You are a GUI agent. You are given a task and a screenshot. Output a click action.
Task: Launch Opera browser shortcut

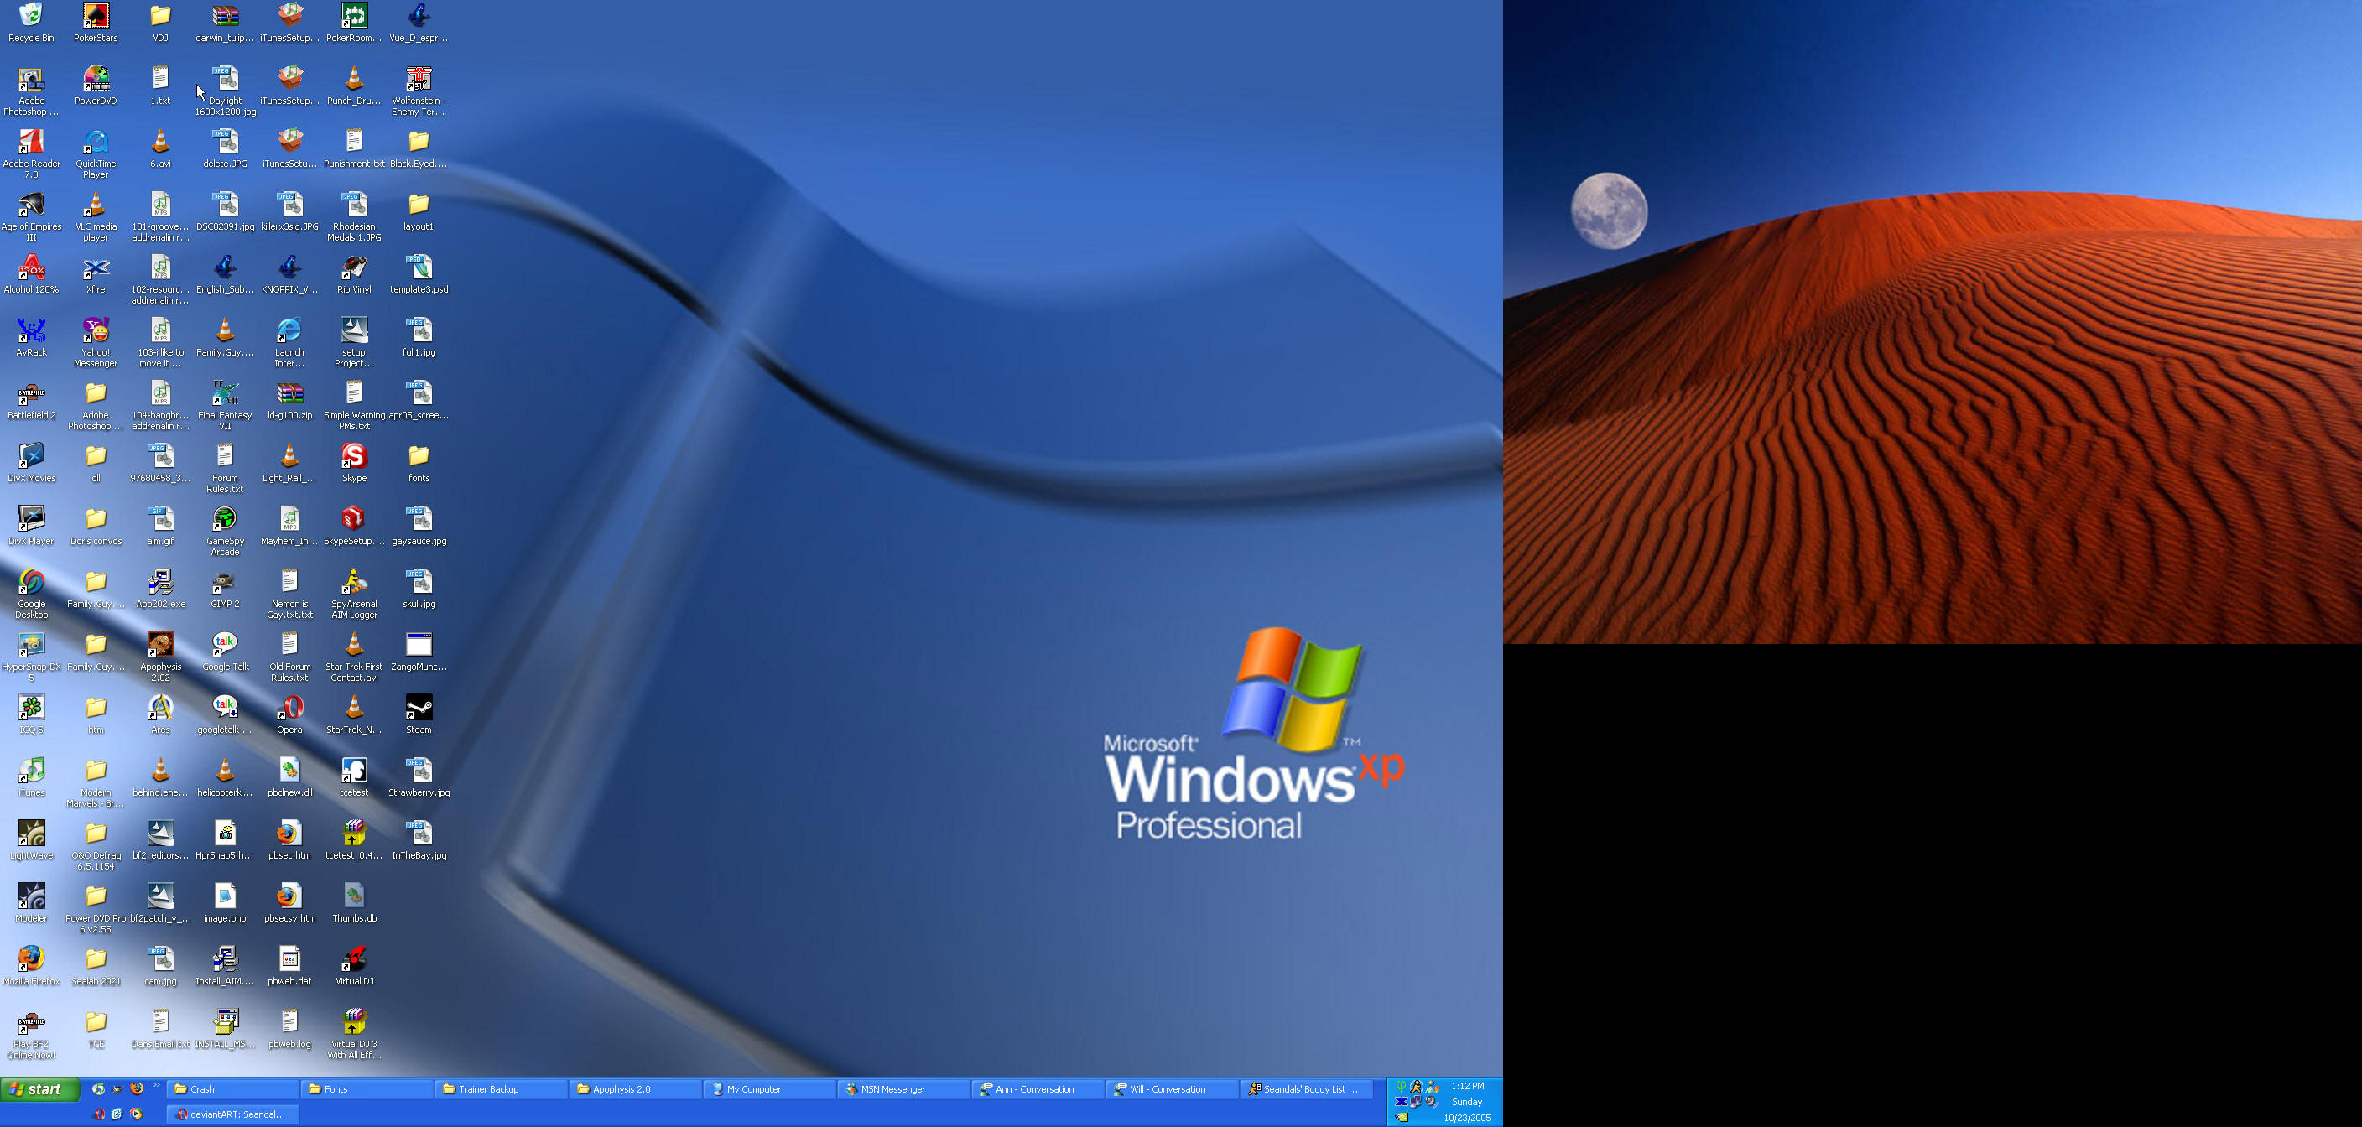(289, 714)
